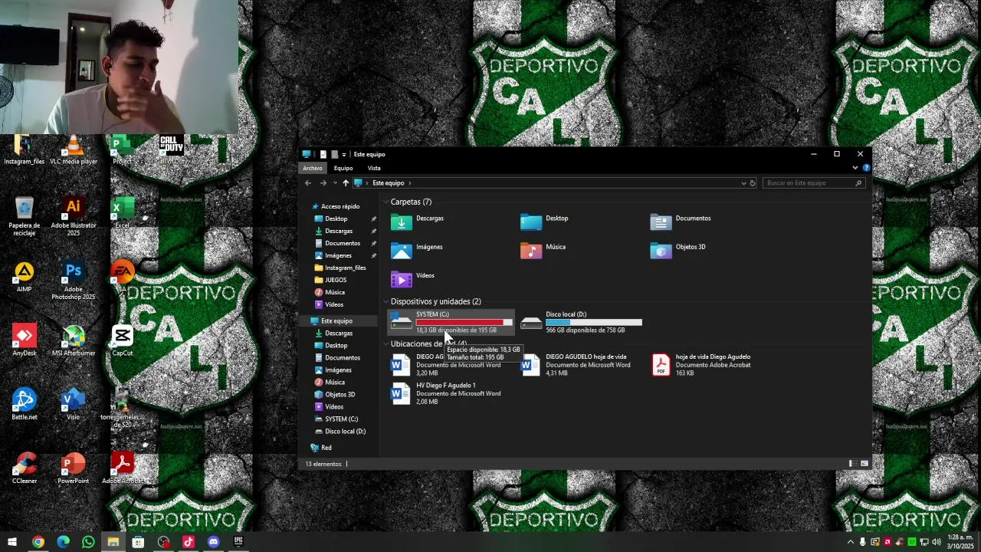Open the Vista ribbon tab
This screenshot has height=552, width=981.
point(374,168)
